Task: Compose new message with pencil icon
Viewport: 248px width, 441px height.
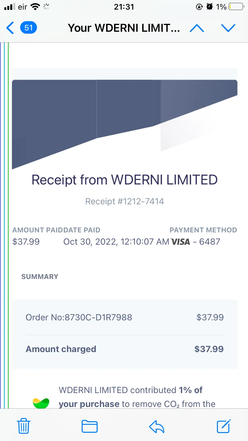Action: (224, 426)
